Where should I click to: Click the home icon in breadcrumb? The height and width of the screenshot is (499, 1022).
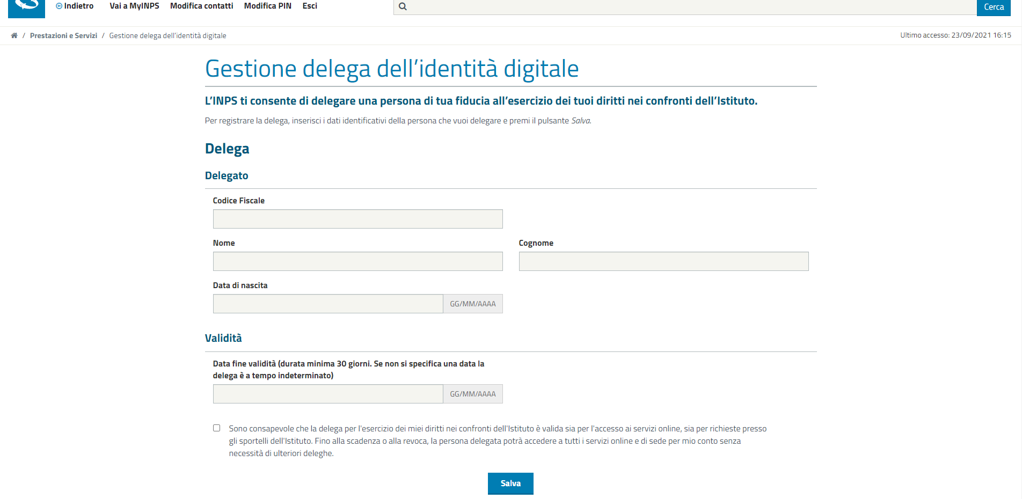click(x=14, y=35)
